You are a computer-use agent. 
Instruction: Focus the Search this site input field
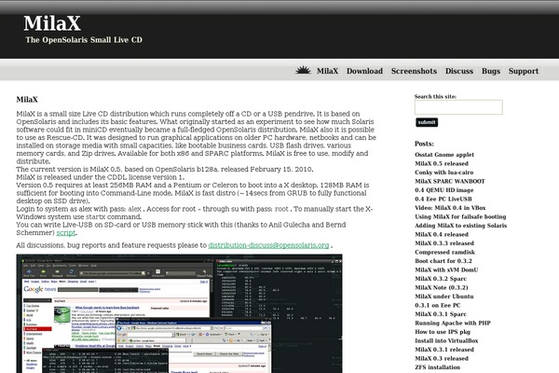tap(458, 107)
